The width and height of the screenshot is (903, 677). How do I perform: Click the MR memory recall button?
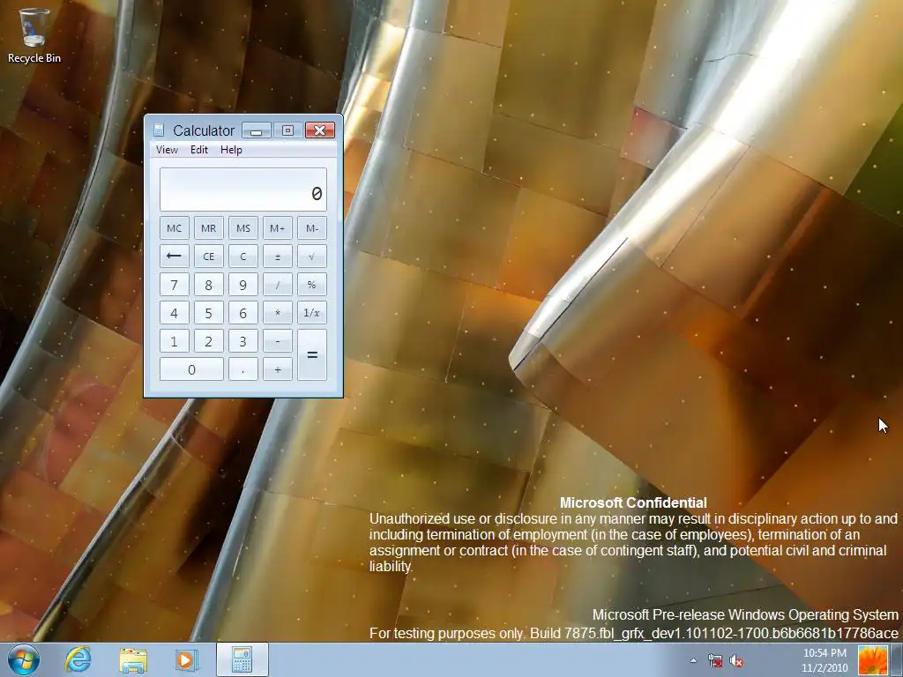click(208, 228)
